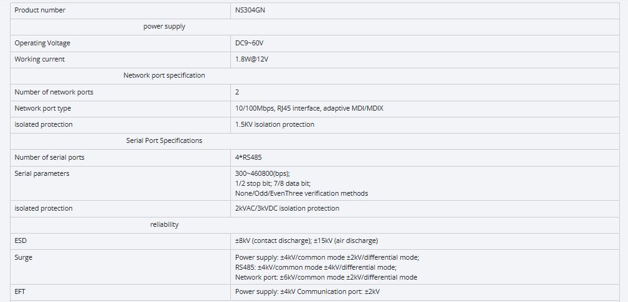Image resolution: width=628 pixels, height=302 pixels.
Task: Click the Serial Port Specifications heading
Action: pos(164,140)
